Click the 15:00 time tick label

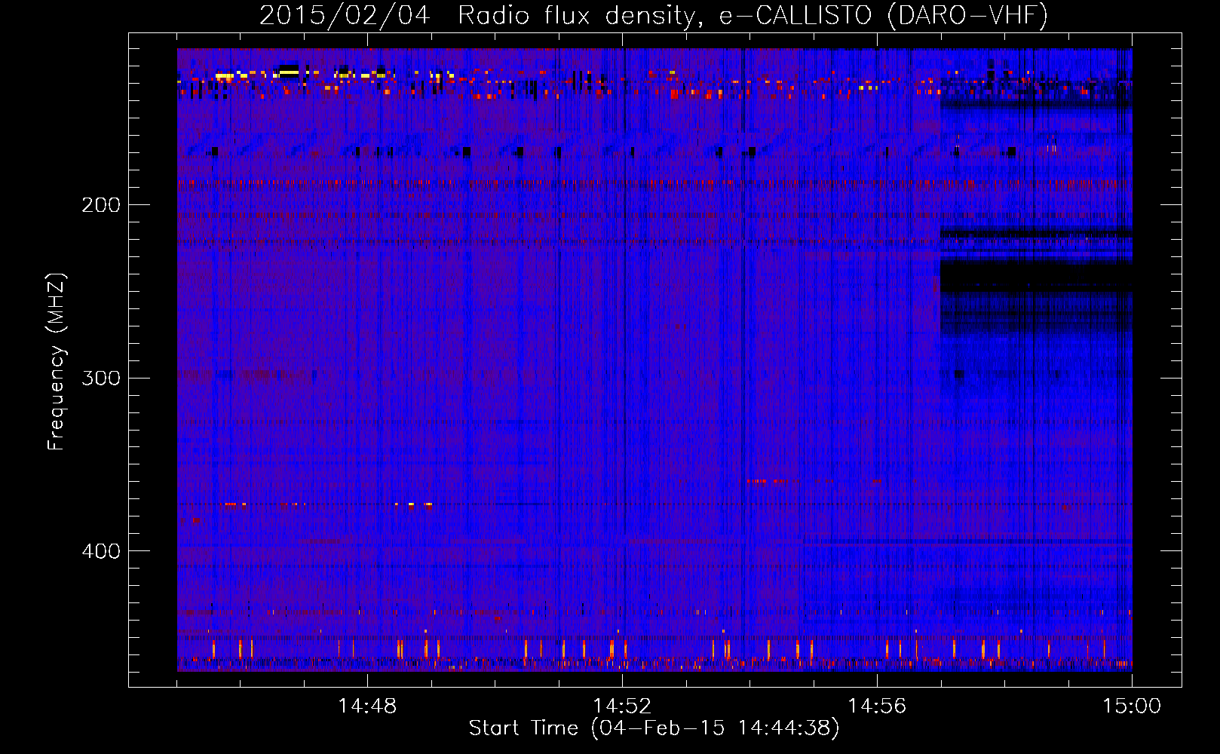(x=1132, y=706)
